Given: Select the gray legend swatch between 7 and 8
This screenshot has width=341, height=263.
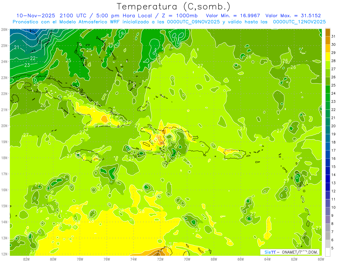Looking at the screenshot, I should 328,228.
